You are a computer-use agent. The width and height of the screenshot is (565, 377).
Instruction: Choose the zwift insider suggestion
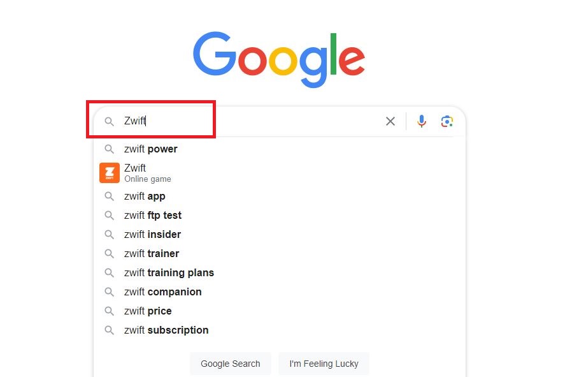click(152, 234)
